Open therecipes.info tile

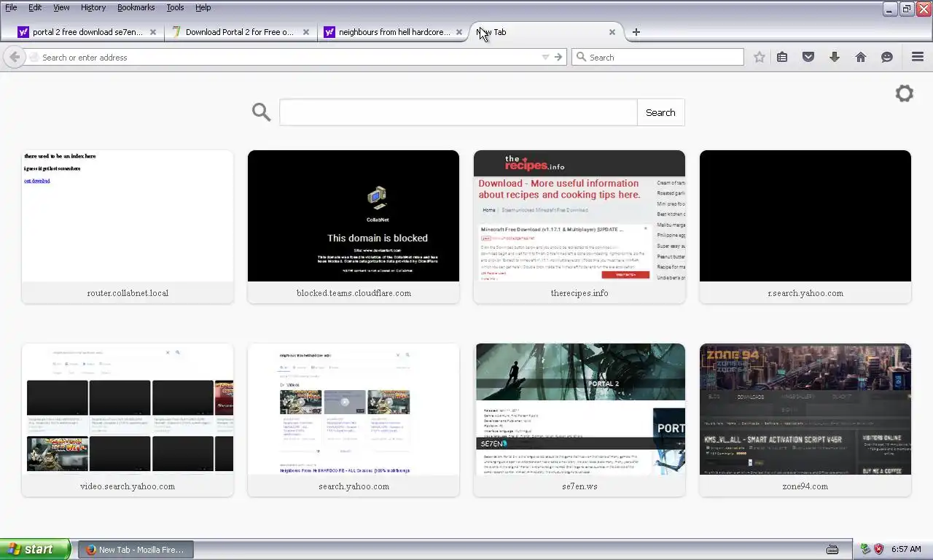coord(579,227)
